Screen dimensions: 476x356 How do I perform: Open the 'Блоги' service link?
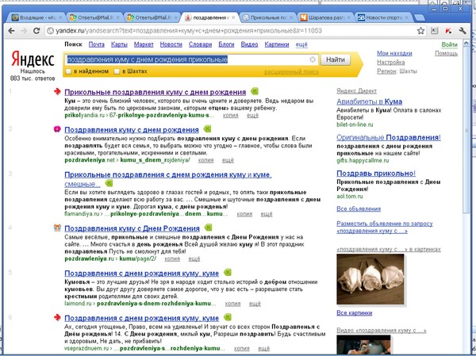click(226, 44)
